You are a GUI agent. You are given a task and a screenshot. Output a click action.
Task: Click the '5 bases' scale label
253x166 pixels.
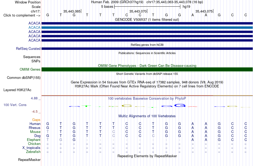pos(107,7)
